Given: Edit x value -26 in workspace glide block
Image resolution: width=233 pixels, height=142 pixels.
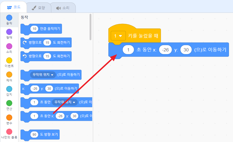Looking at the screenshot, I should click(x=165, y=50).
